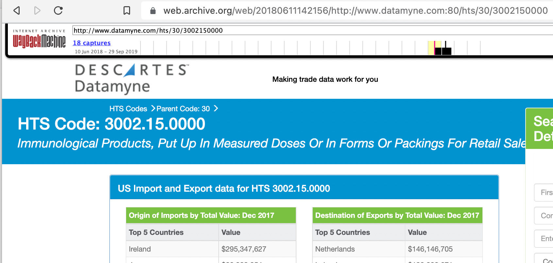The image size is (553, 263).
Task: Bookmark this page using the bookmark icon
Action: [127, 11]
